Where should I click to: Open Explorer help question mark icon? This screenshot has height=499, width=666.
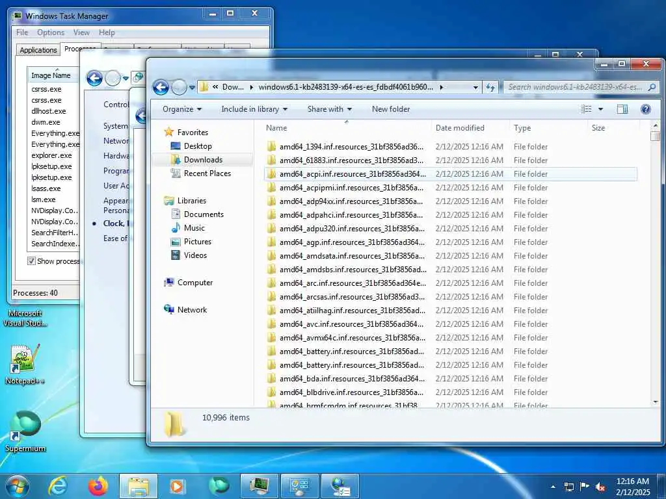tap(646, 109)
